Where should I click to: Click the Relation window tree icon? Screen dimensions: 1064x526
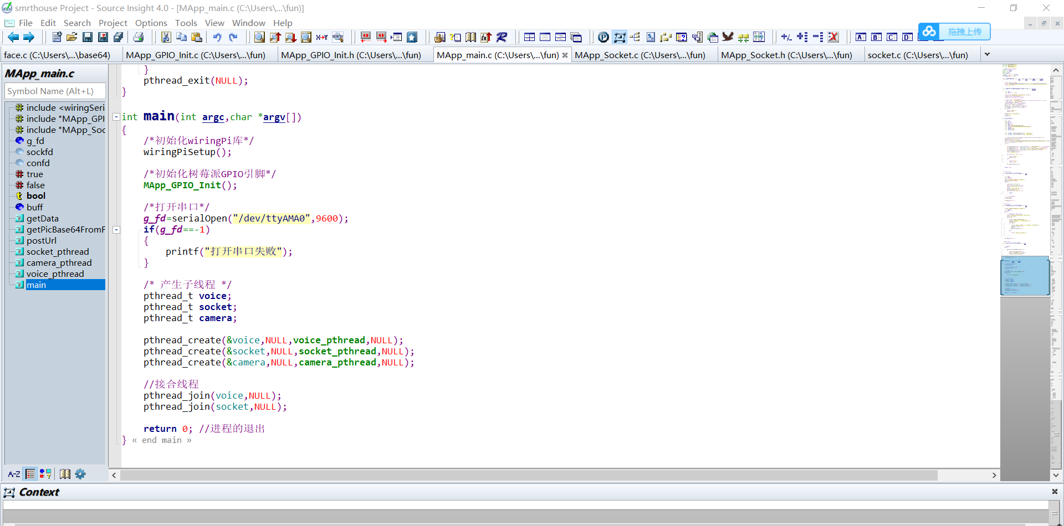point(635,37)
